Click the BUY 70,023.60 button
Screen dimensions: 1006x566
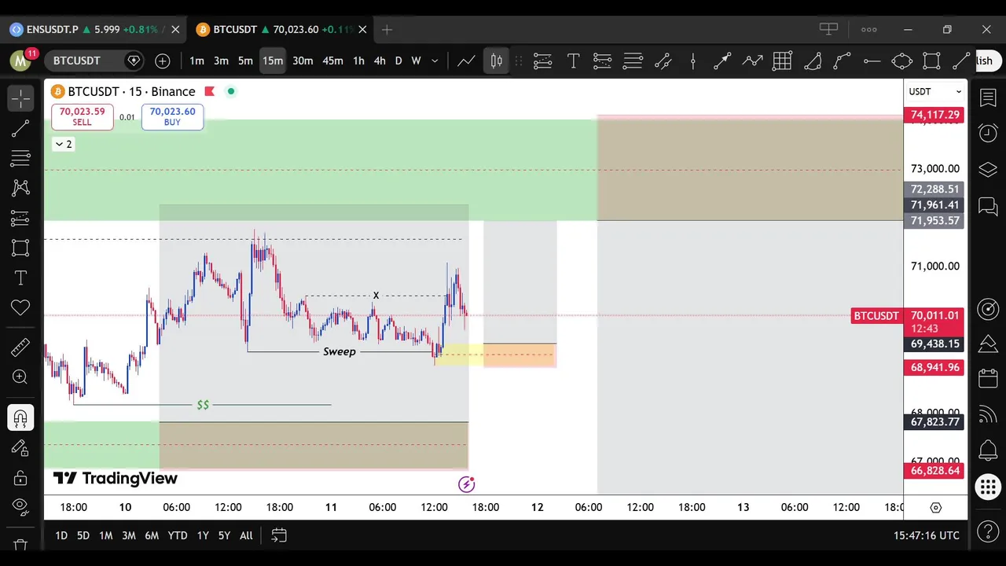[x=172, y=116]
